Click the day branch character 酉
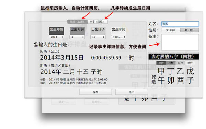Screen dimensions: 206x129 (180, 80)
